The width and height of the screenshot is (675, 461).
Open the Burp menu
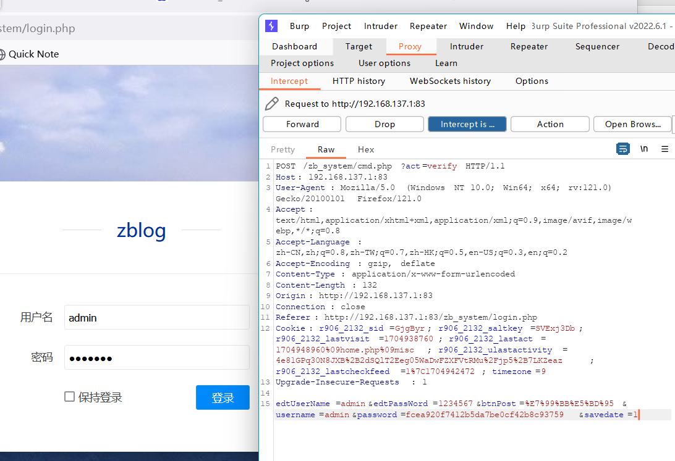[299, 26]
